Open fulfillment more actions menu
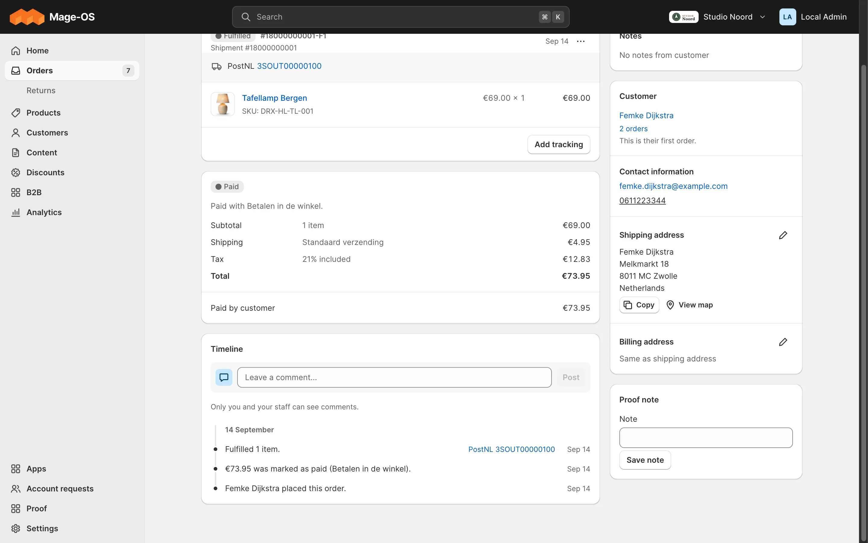The image size is (868, 543). (x=581, y=41)
